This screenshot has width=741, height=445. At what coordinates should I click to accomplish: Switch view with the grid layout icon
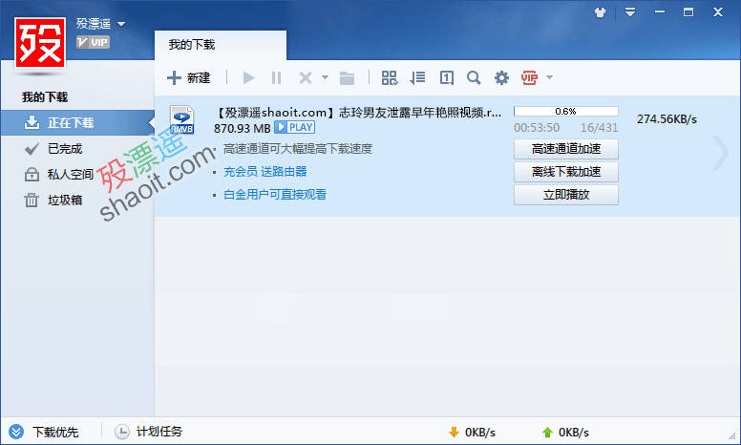(x=390, y=77)
